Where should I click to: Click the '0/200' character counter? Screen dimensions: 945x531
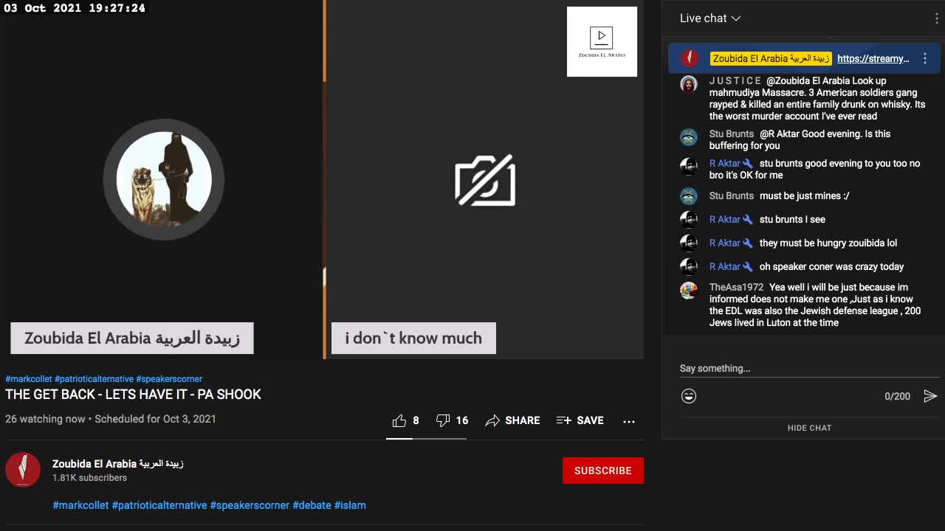pos(897,396)
